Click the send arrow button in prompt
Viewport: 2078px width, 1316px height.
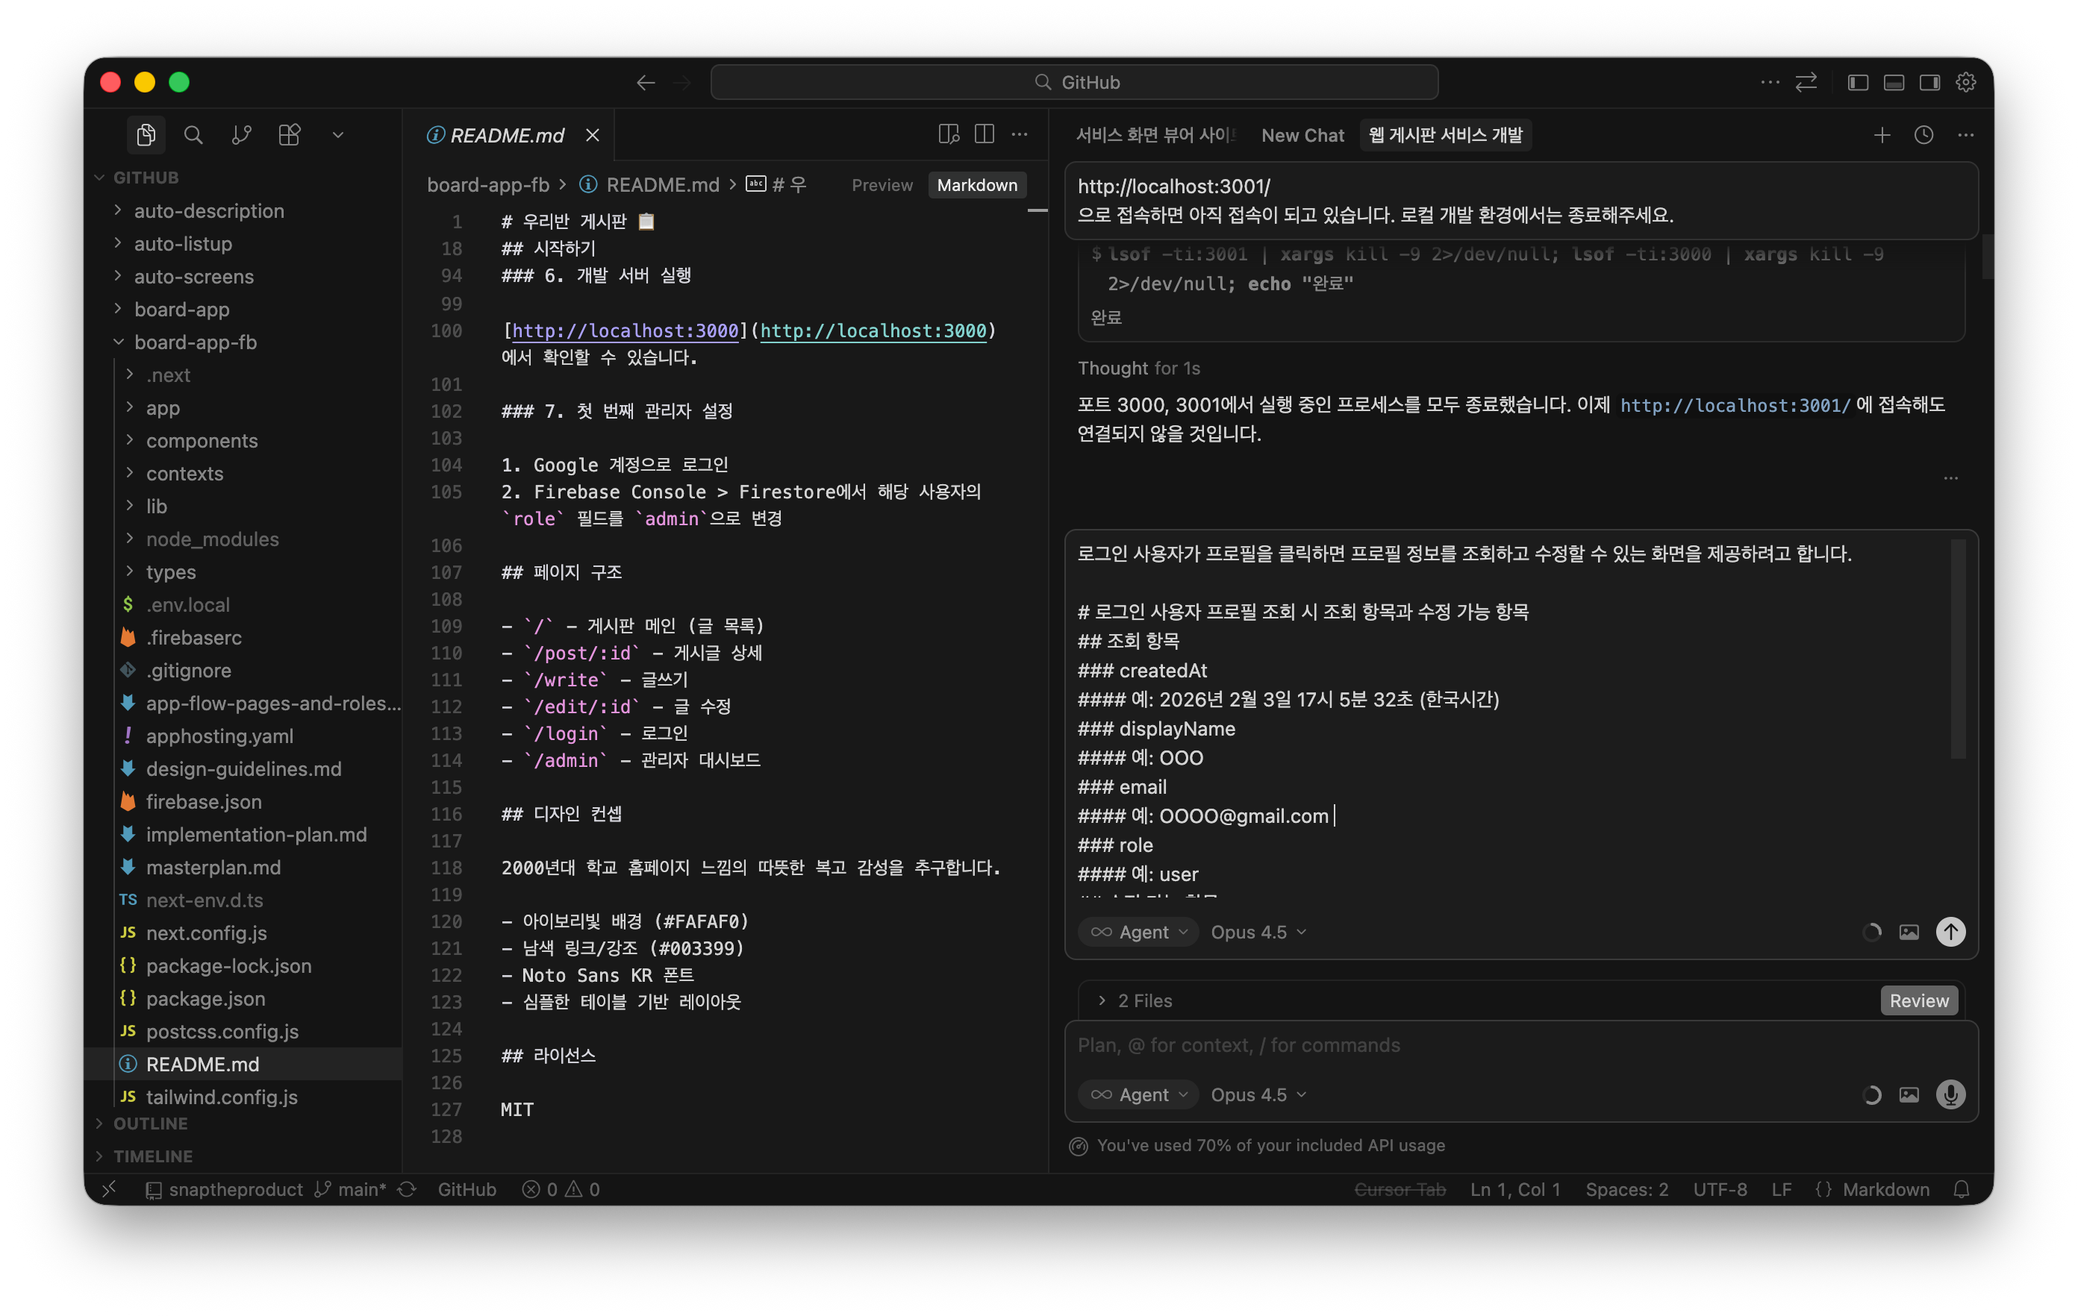coord(1950,931)
